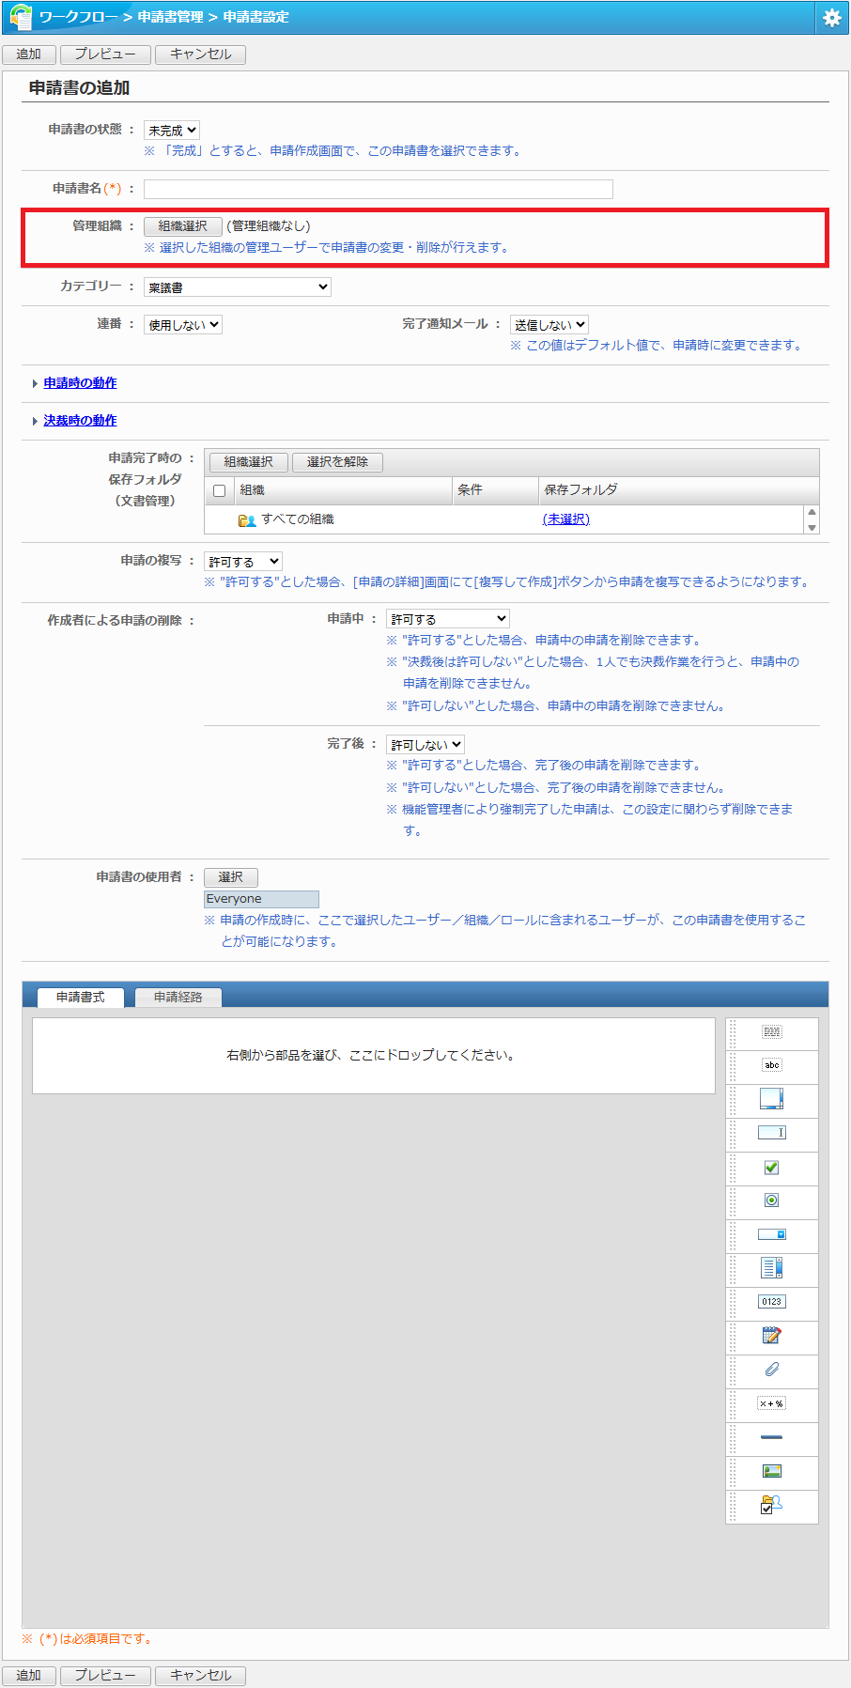Expand the 決裁時の動作 section
Image resolution: width=851 pixels, height=1688 pixels.
tap(80, 421)
